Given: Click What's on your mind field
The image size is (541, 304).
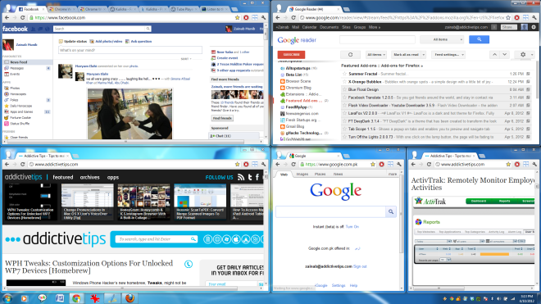Looking at the screenshot, I should tap(130, 50).
